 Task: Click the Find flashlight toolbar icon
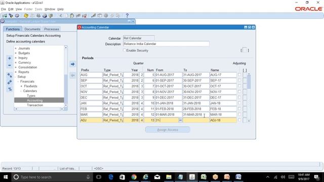(11, 16)
